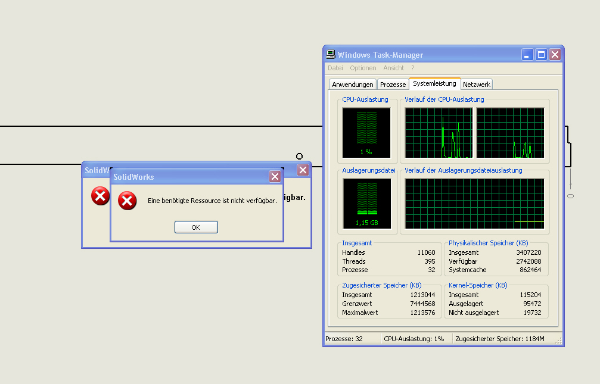The height and width of the screenshot is (384, 600).
Task: Click the physical memory Insgesamt value 3407220
Action: coord(529,252)
